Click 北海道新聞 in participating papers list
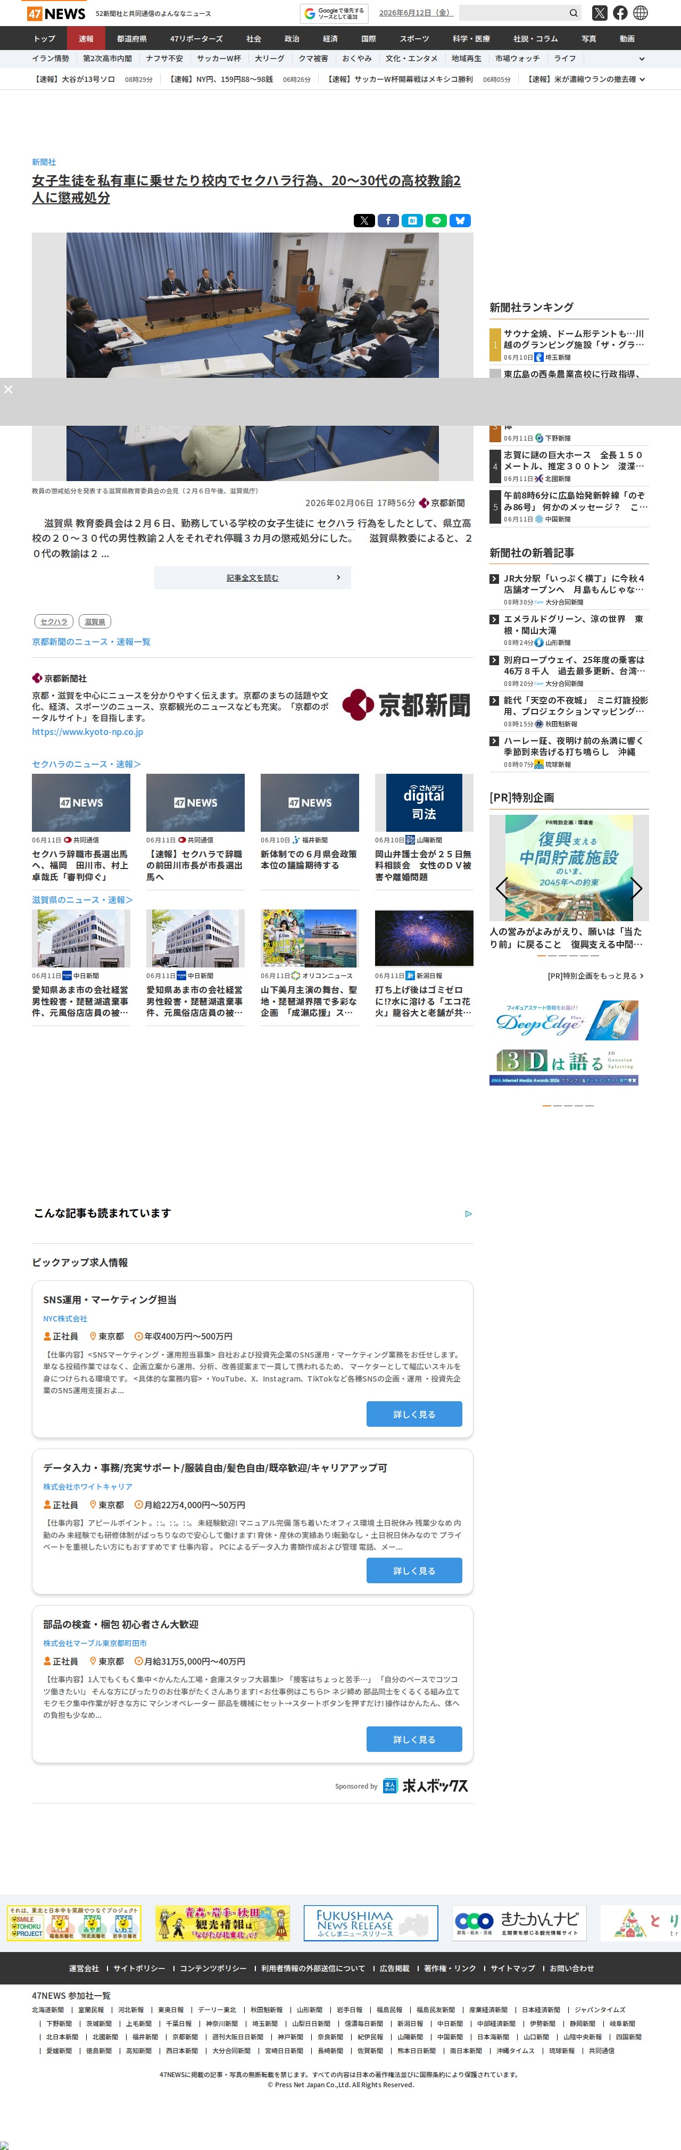 [x=47, y=2010]
